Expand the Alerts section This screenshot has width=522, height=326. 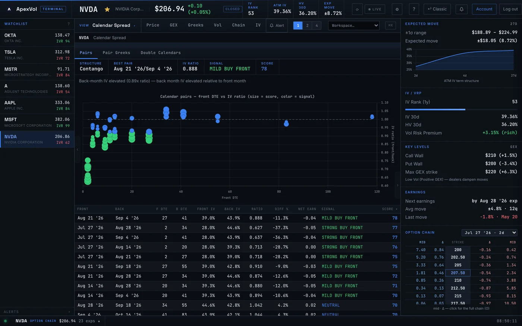coord(37,312)
